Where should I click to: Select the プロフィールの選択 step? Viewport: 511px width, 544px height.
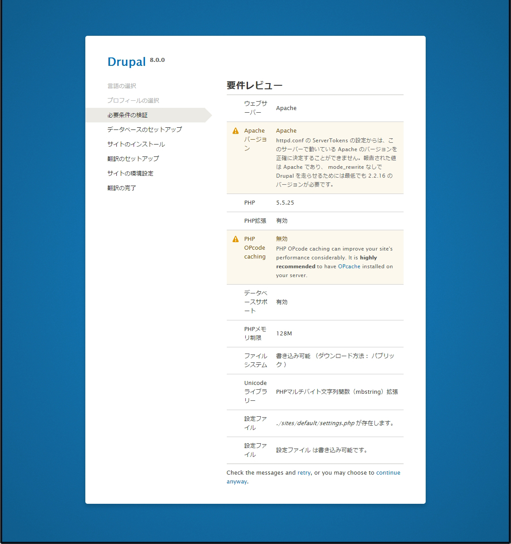point(133,100)
